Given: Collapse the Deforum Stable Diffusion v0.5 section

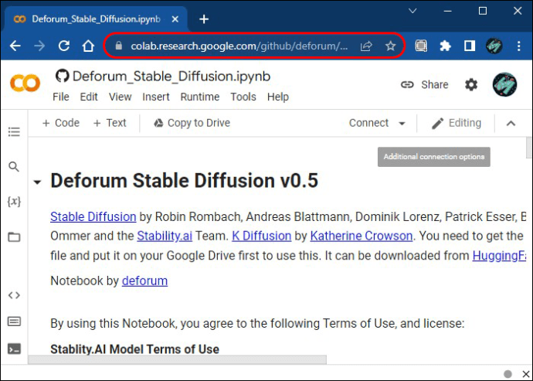Looking at the screenshot, I should coord(37,182).
